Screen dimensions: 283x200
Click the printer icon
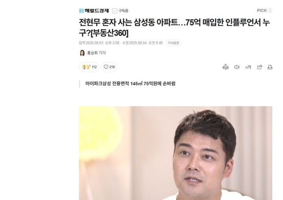[x=270, y=67]
